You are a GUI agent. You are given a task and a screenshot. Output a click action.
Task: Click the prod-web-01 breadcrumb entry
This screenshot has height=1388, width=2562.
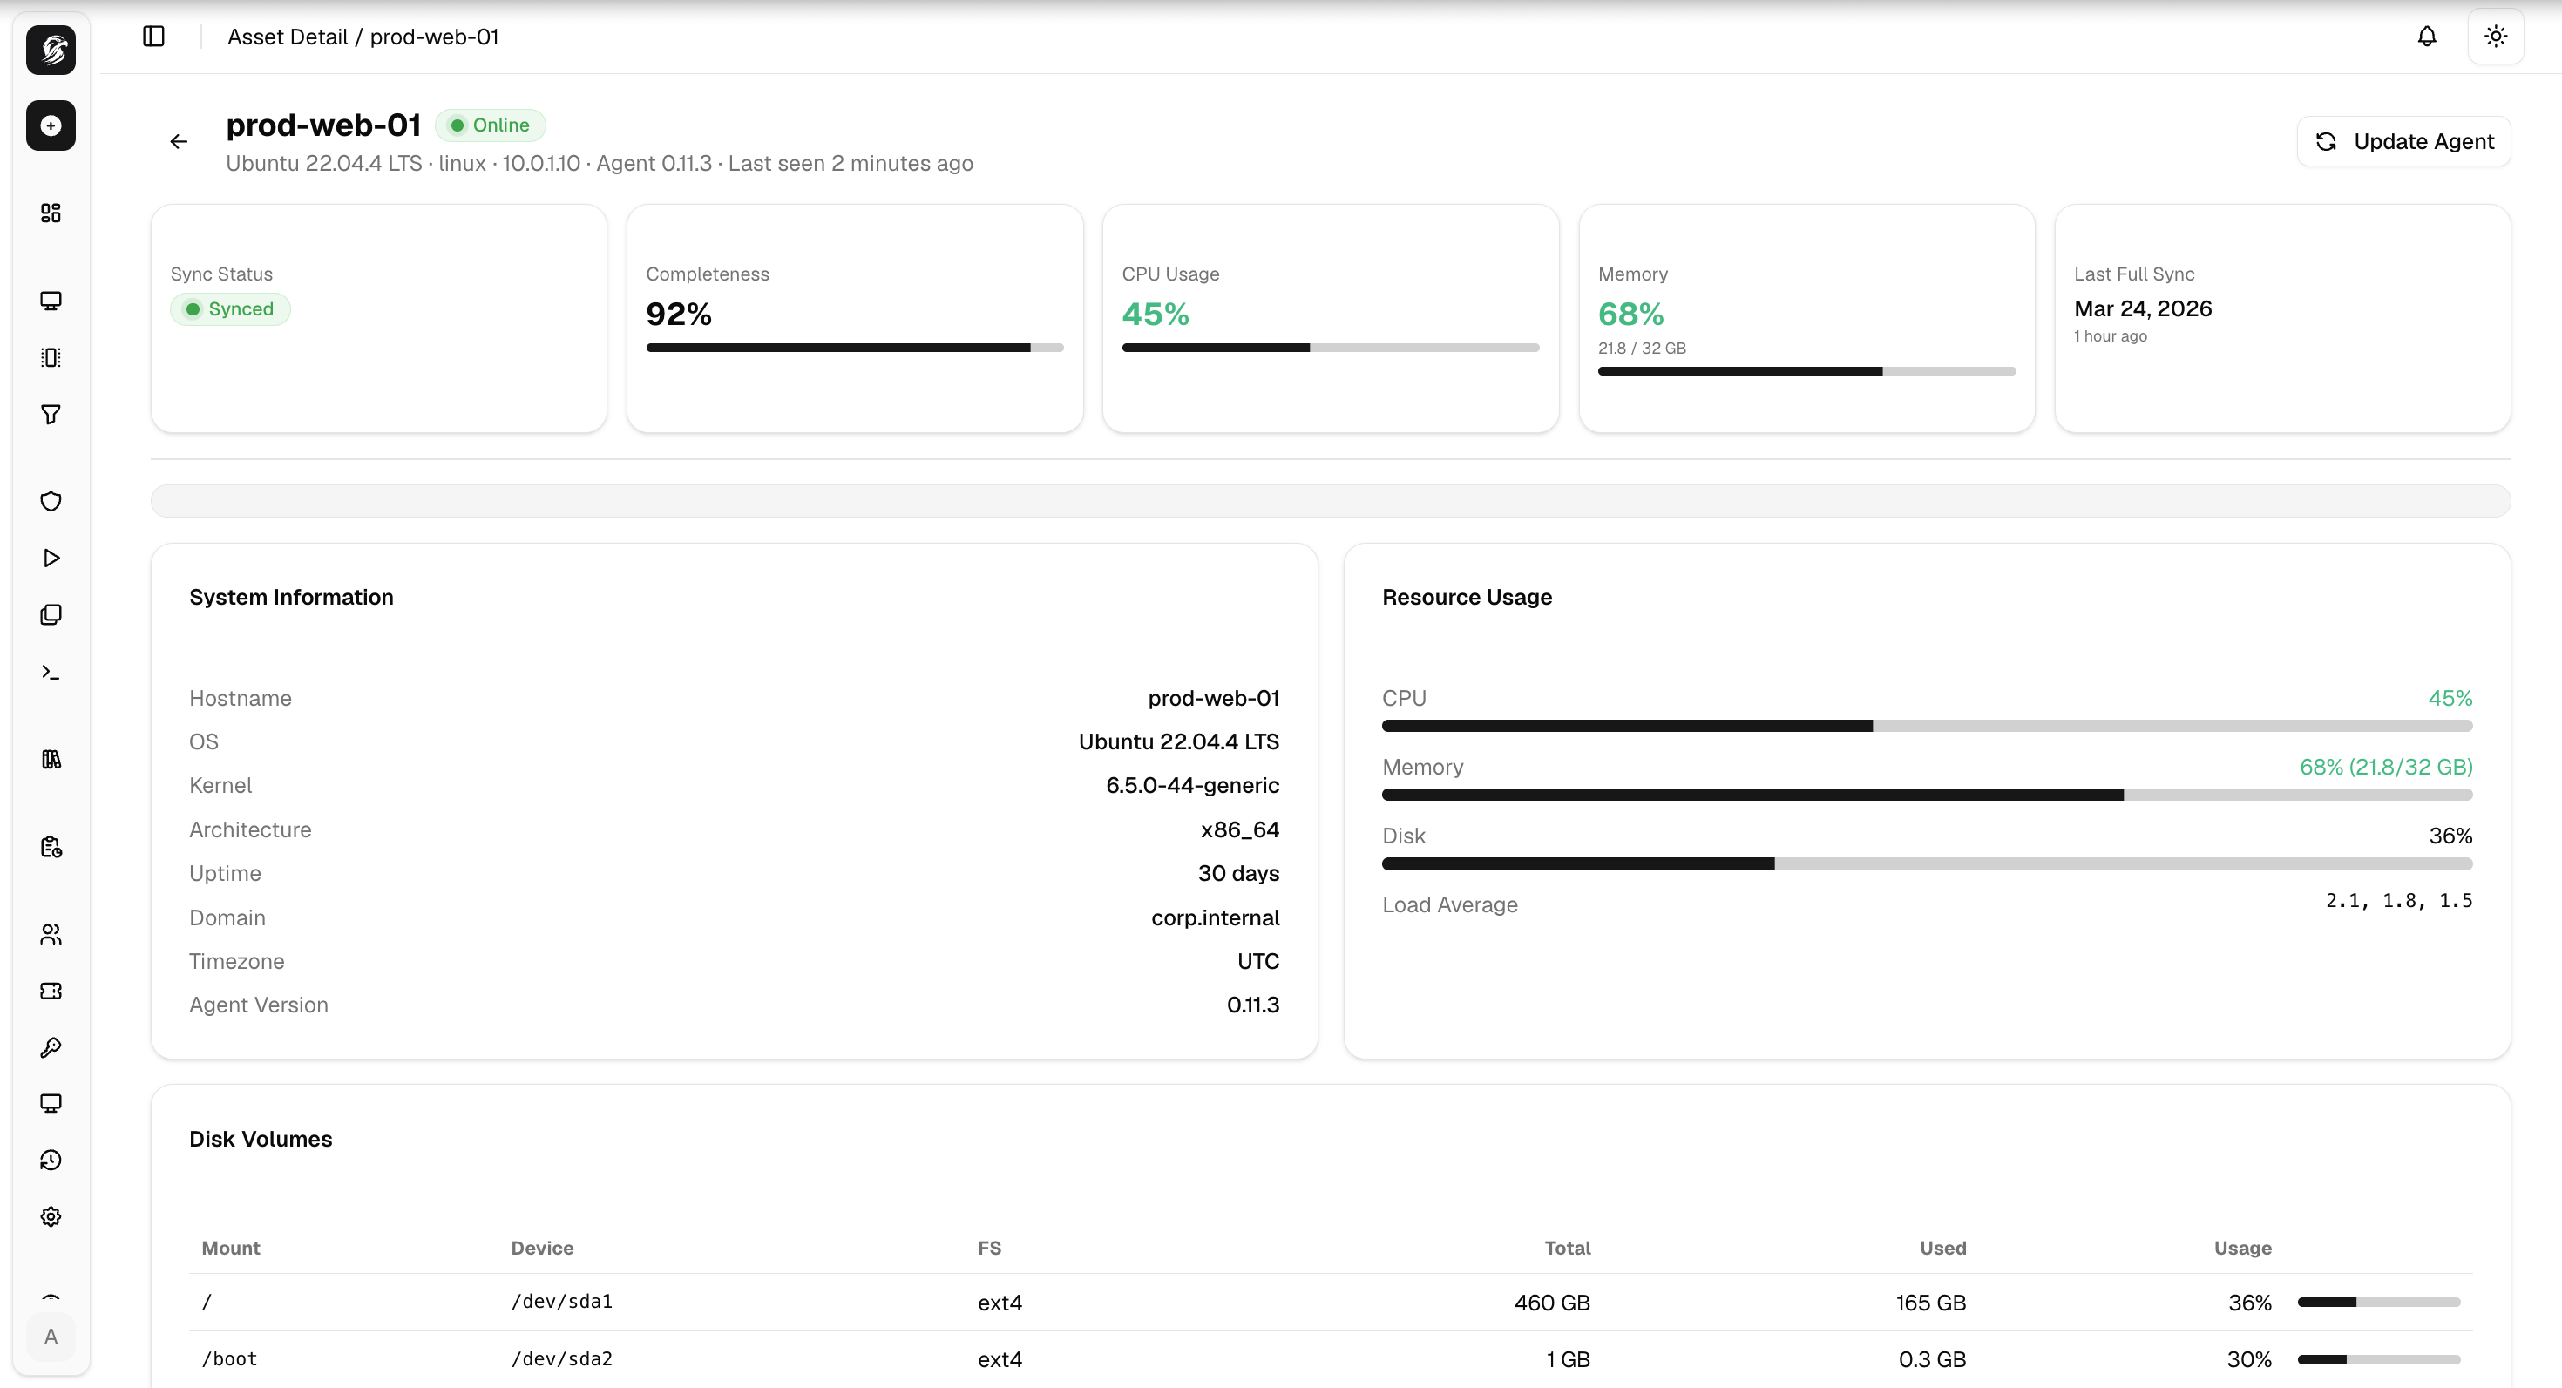tap(435, 37)
